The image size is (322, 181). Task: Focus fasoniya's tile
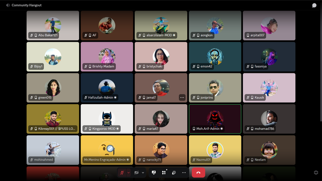point(269,57)
